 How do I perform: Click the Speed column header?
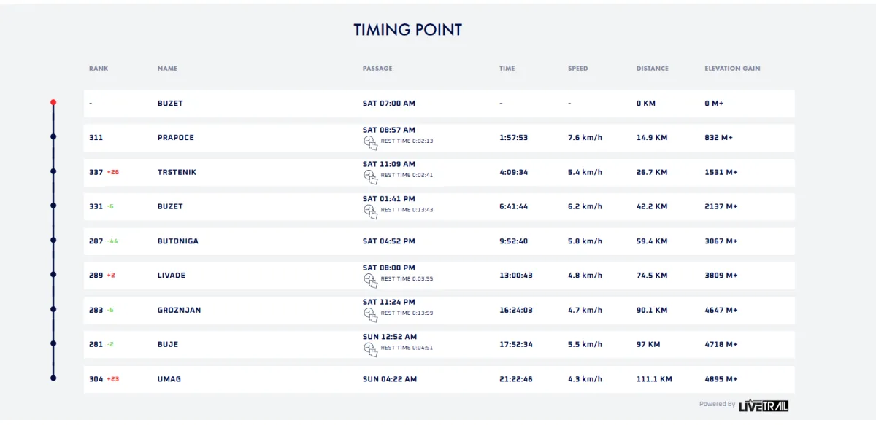pos(577,69)
